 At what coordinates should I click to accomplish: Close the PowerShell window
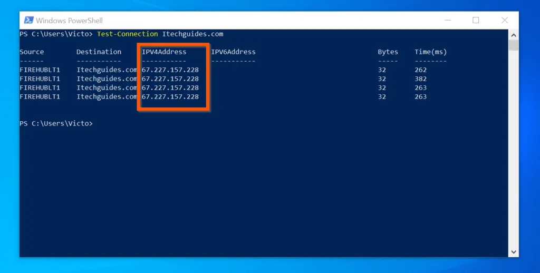tap(505, 21)
